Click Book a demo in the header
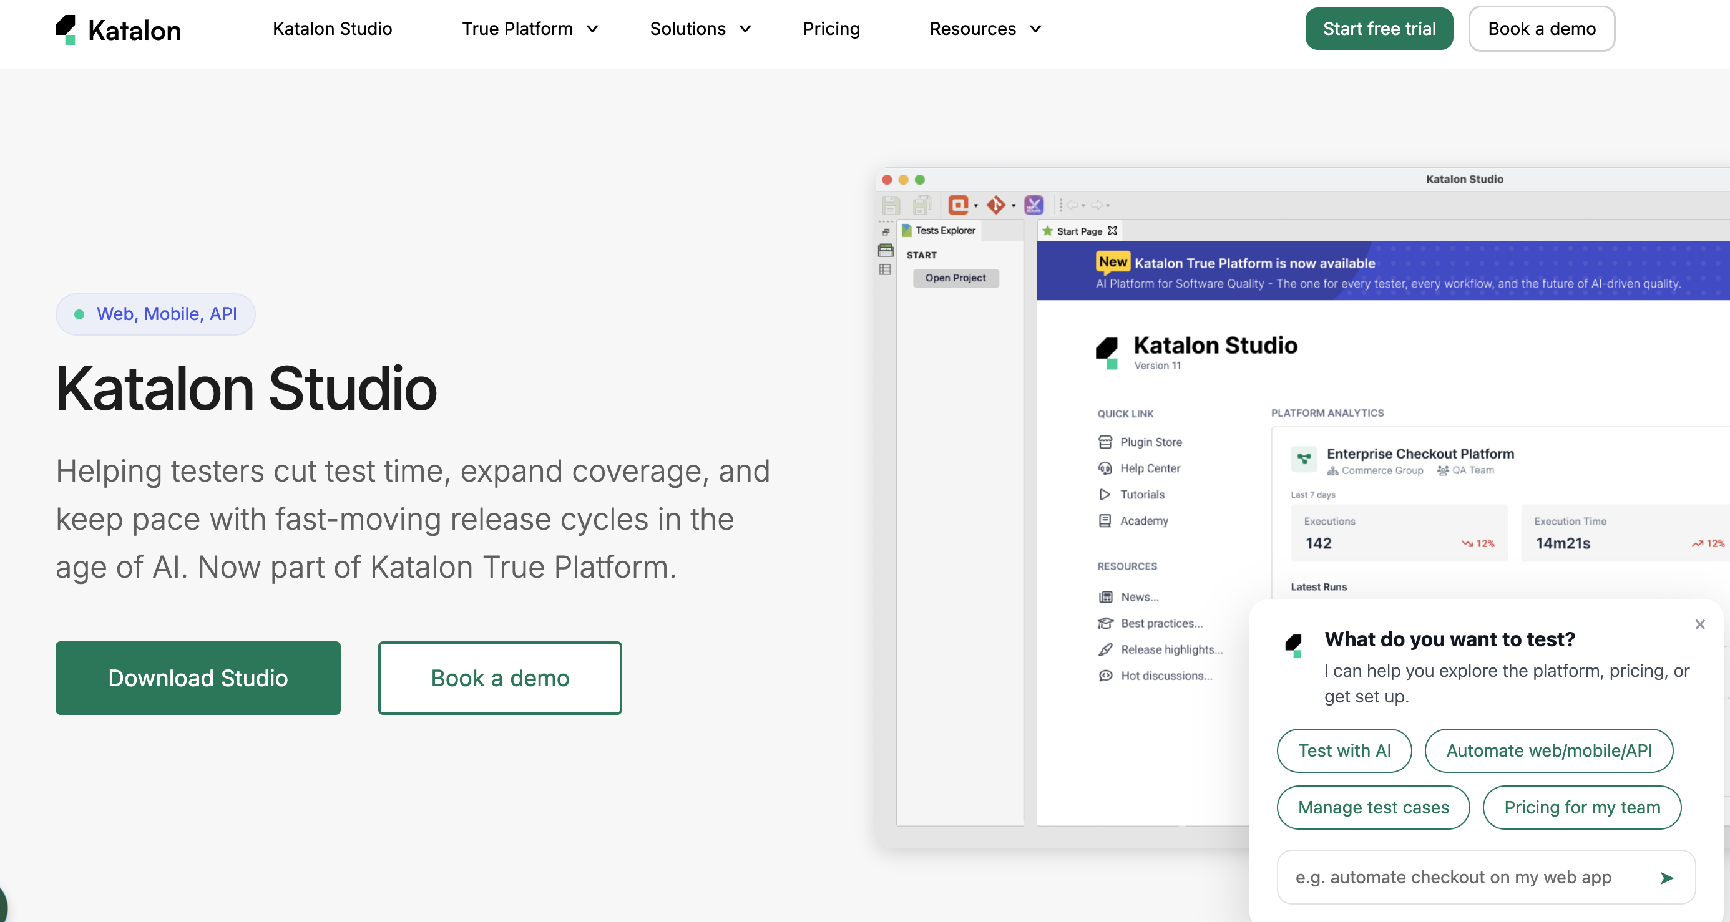 click(x=1542, y=29)
